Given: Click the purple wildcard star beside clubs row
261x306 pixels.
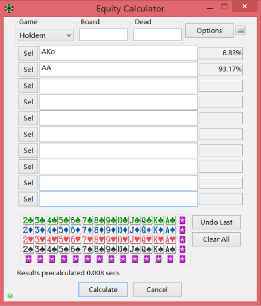Looking at the screenshot, I should click(183, 221).
